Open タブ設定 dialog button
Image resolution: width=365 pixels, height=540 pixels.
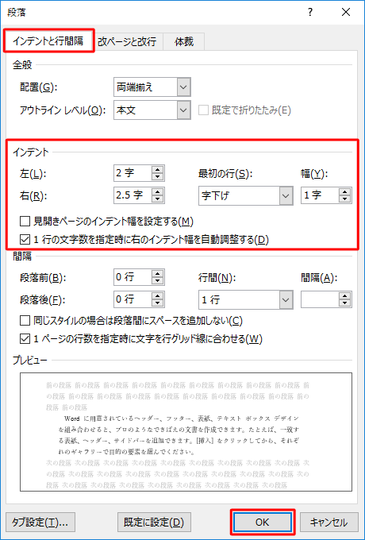40,522
